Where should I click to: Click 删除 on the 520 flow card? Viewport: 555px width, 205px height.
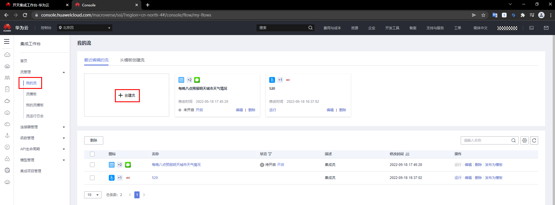coord(343,110)
